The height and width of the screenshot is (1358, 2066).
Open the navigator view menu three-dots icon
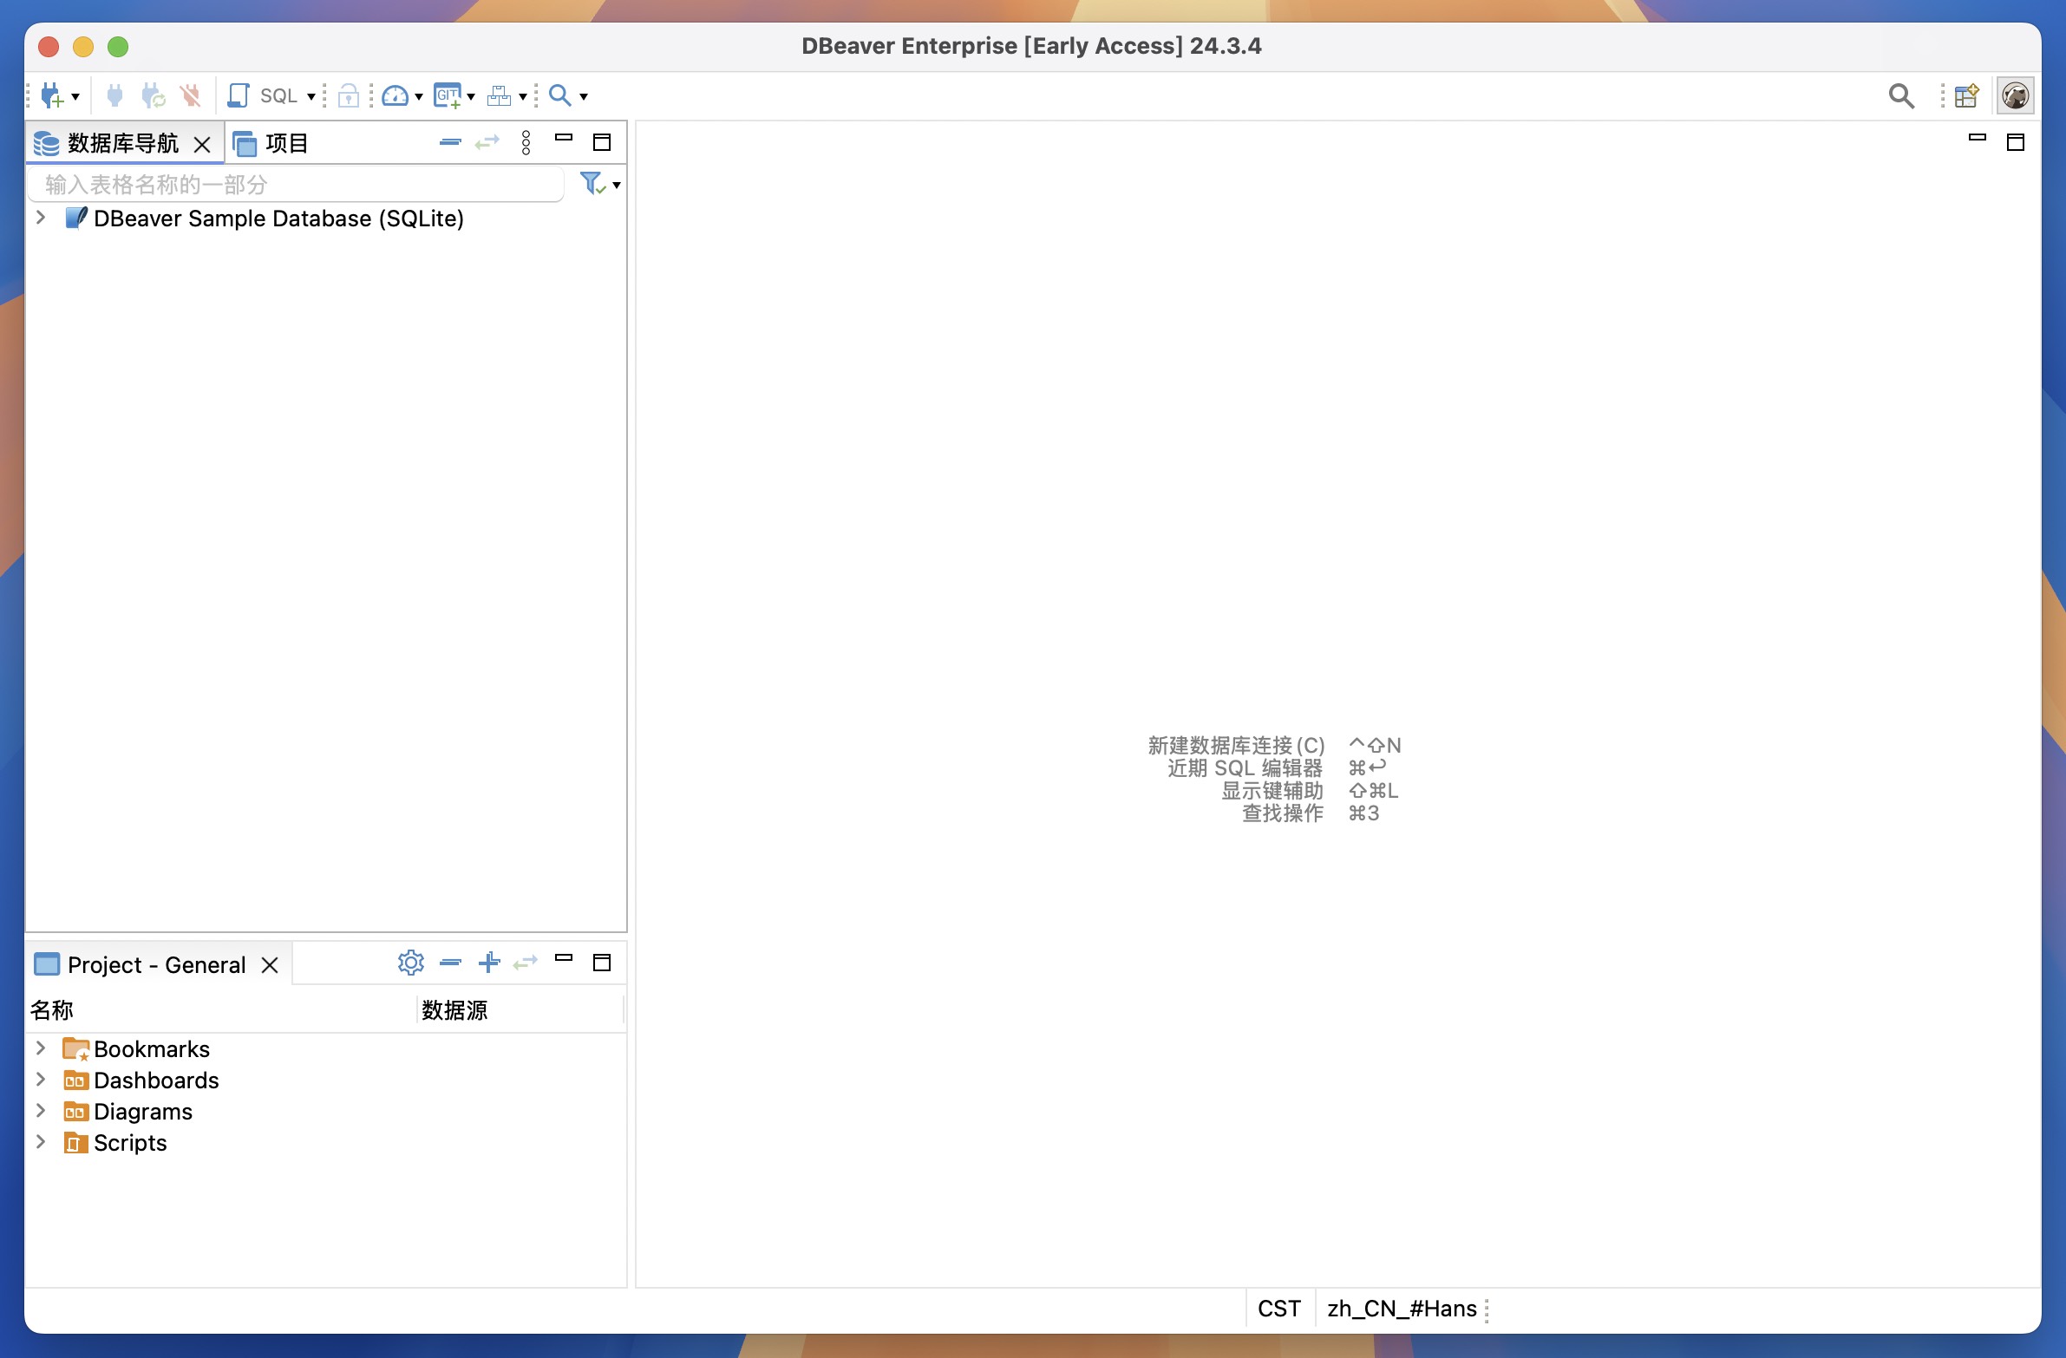(x=526, y=142)
